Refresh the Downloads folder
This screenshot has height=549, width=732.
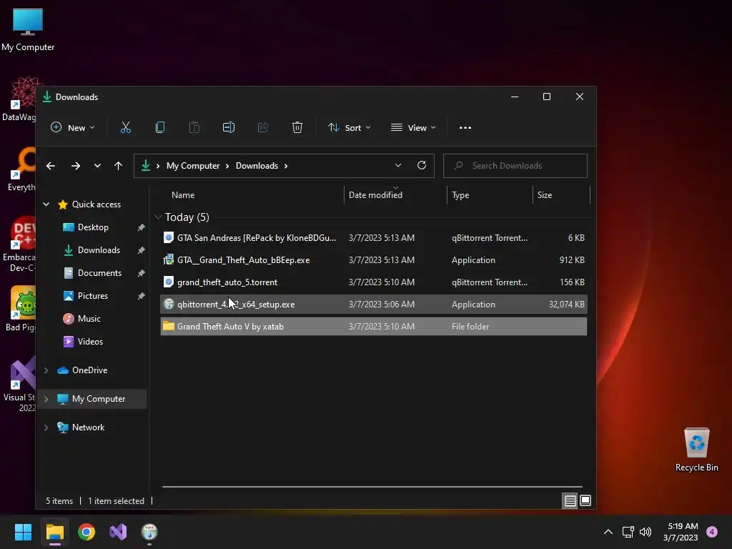point(422,165)
